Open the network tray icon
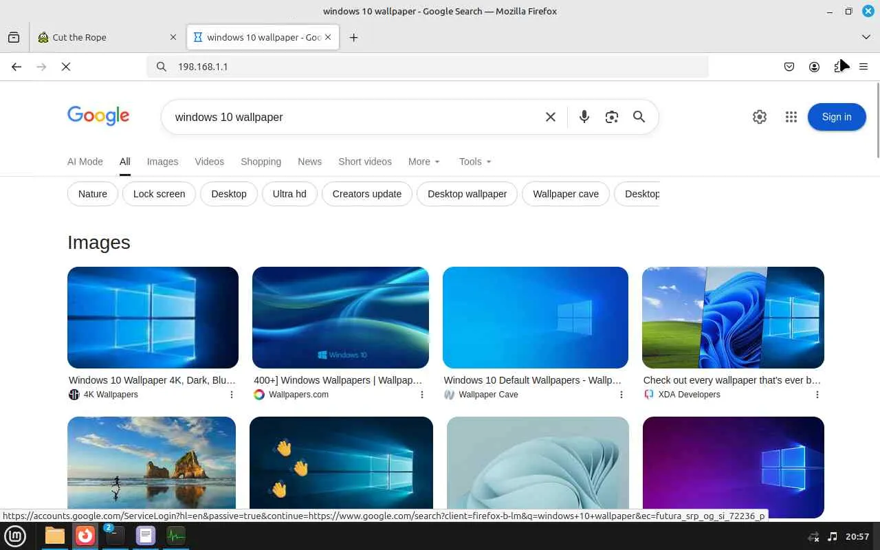Image resolution: width=880 pixels, height=550 pixels. [x=814, y=536]
